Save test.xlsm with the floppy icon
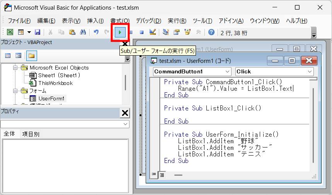The image size is (332, 195). pos(37,32)
